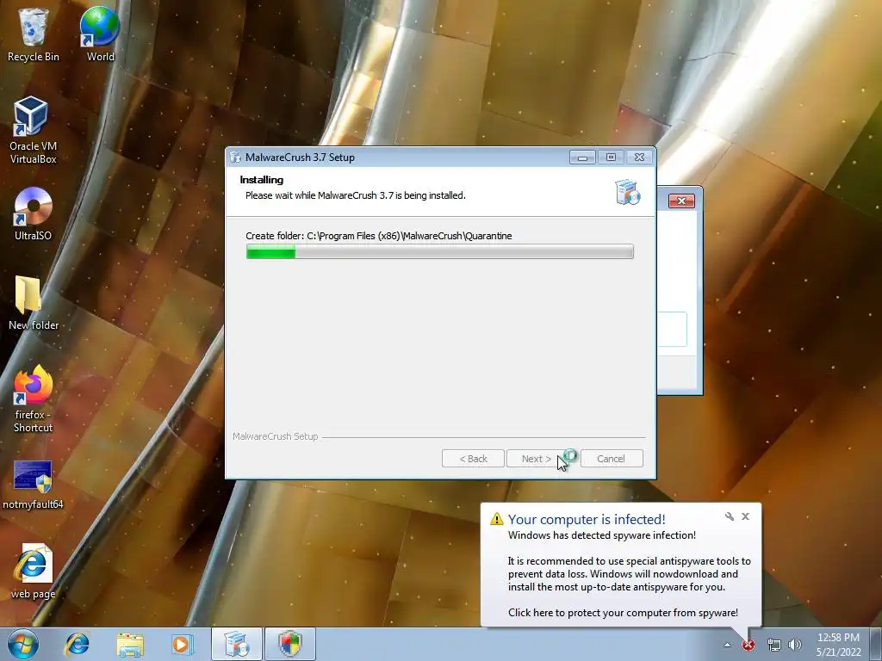Select the web page file icon
882x661 pixels.
pyautogui.click(x=33, y=571)
